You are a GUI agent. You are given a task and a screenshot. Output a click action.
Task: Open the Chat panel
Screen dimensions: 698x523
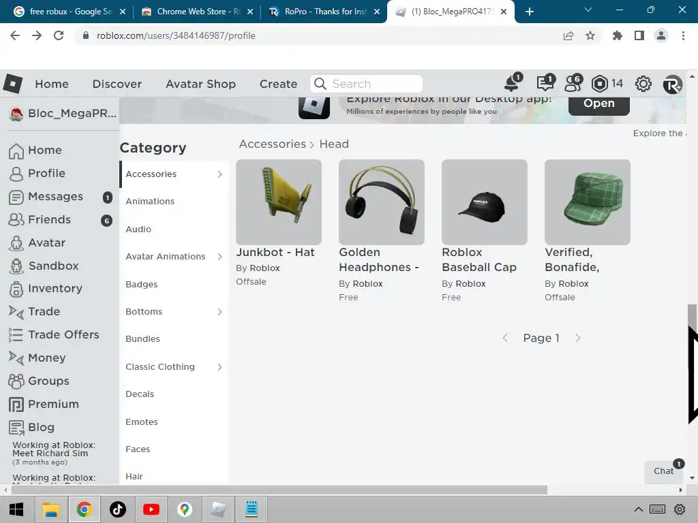point(664,471)
